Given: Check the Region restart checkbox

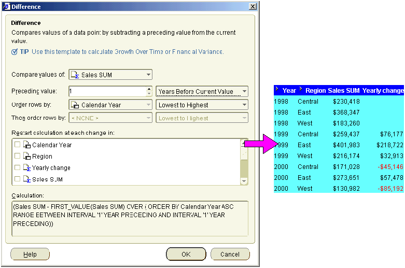Looking at the screenshot, I should 17,156.
